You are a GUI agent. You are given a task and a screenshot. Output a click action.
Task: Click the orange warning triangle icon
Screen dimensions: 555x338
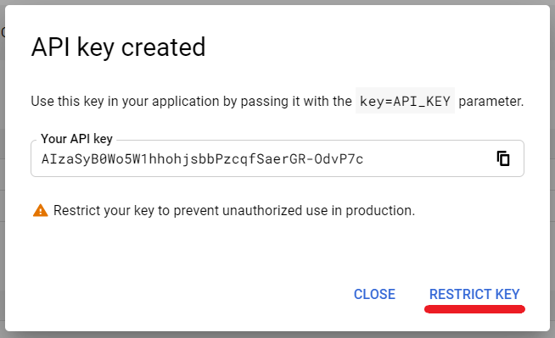click(41, 210)
